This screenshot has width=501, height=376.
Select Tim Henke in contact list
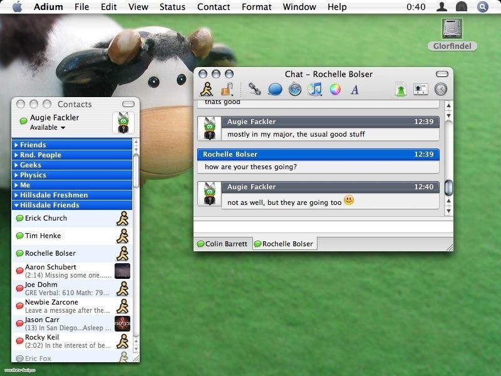click(x=43, y=236)
